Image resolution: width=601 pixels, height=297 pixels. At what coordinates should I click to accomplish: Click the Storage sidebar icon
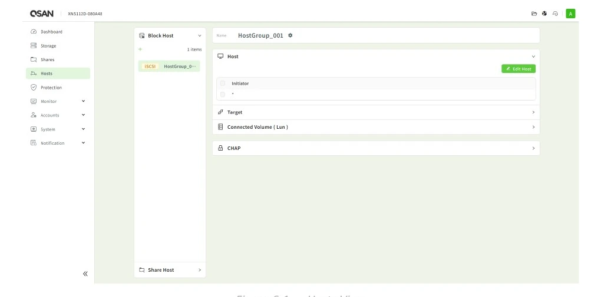[34, 45]
